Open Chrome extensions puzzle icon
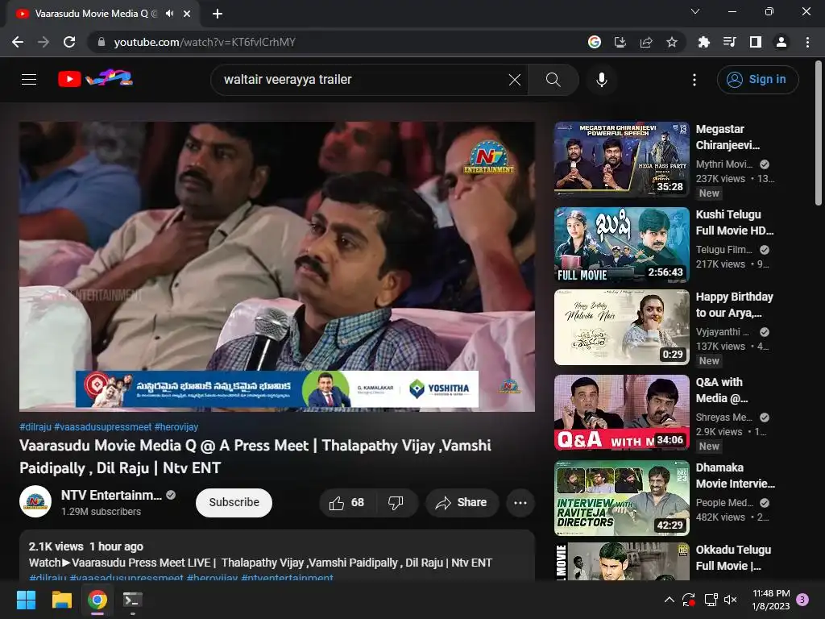The width and height of the screenshot is (825, 619). [703, 42]
